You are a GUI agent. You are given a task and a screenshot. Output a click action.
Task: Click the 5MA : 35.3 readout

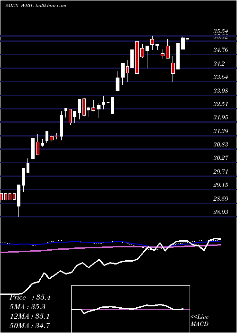tap(27, 307)
